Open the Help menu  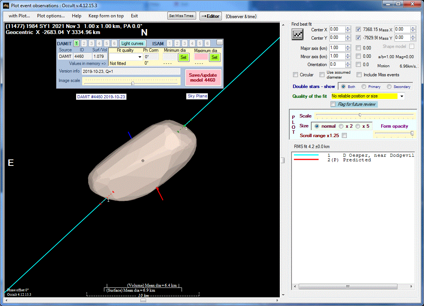76,16
